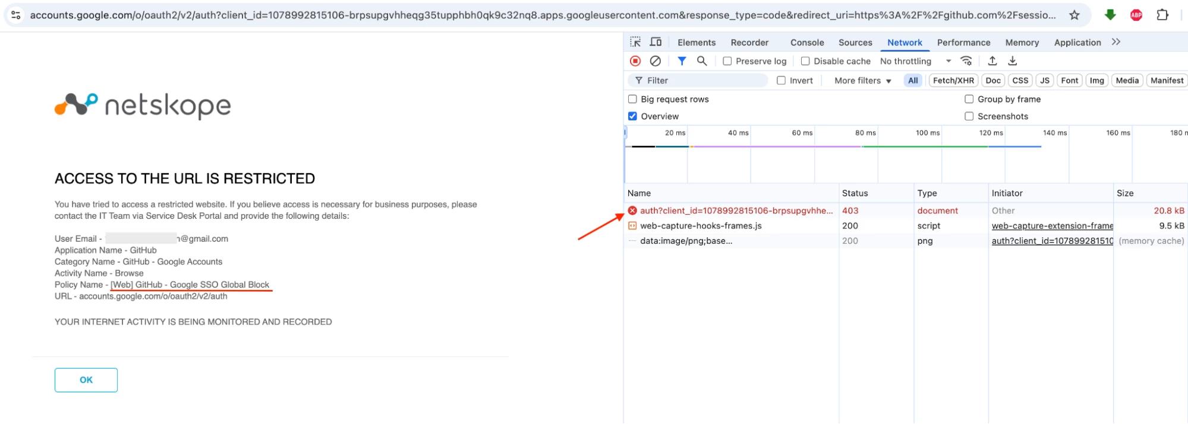
Task: Switch to the Recorder tab
Action: (x=749, y=43)
